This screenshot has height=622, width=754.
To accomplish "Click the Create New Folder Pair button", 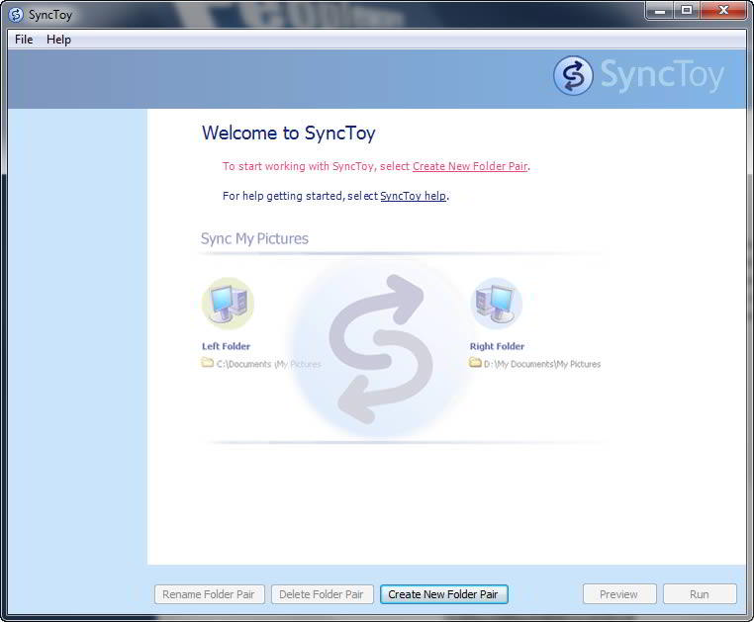I will tap(443, 594).
